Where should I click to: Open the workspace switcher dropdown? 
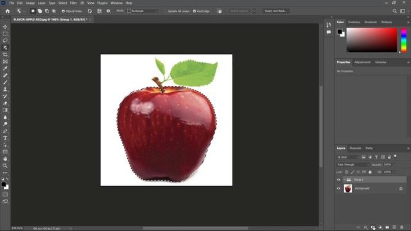pos(403,11)
